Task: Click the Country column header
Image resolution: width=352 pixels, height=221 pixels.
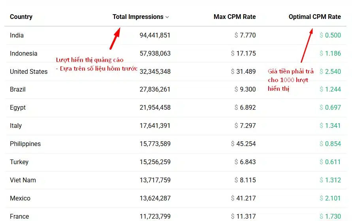Action: pos(21,17)
